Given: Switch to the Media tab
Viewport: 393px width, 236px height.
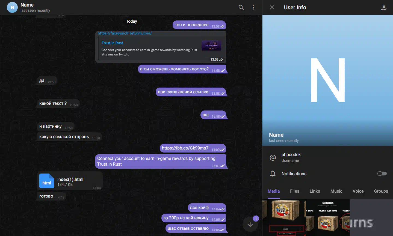Looking at the screenshot, I should click(274, 191).
